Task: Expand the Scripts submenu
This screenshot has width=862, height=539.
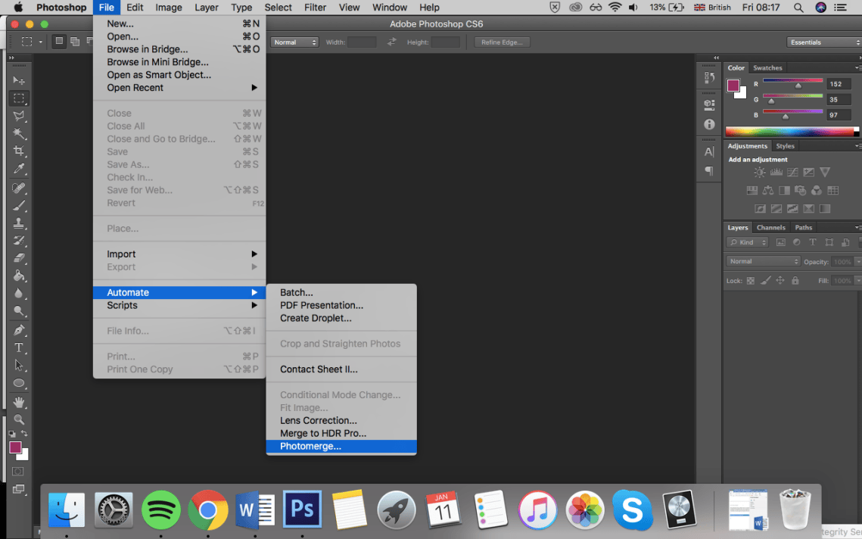Action: tap(179, 305)
